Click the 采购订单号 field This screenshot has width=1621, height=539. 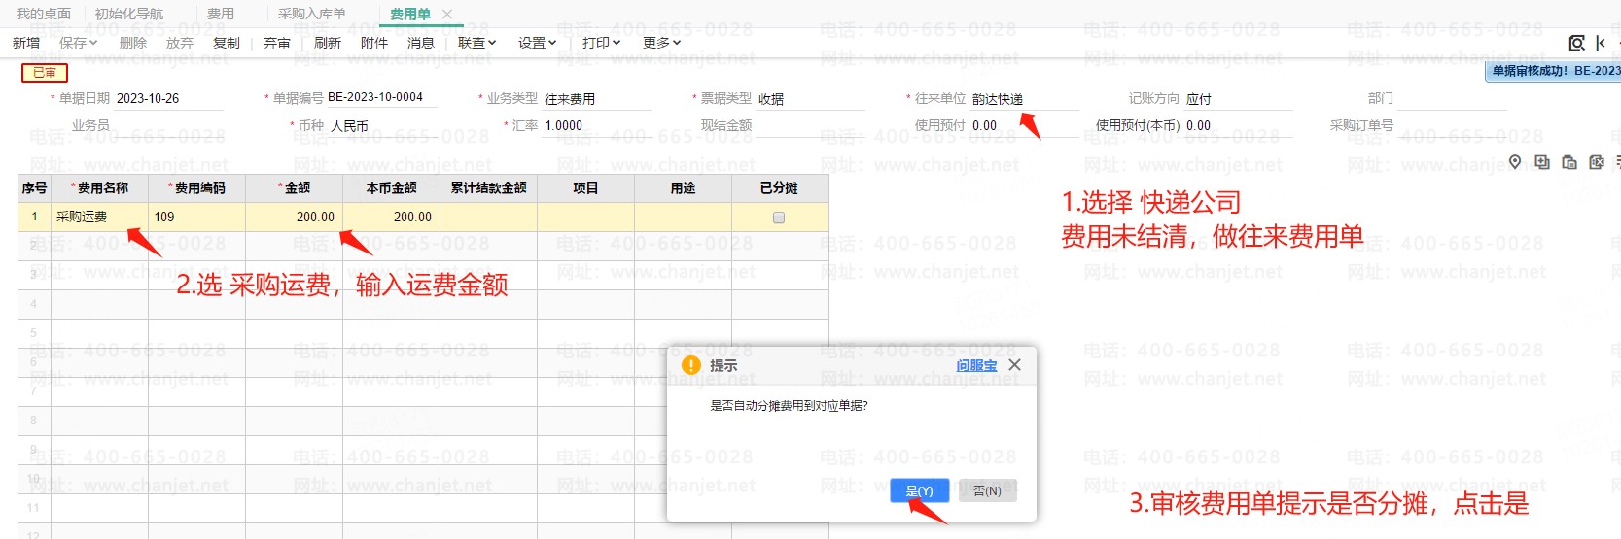click(1452, 126)
